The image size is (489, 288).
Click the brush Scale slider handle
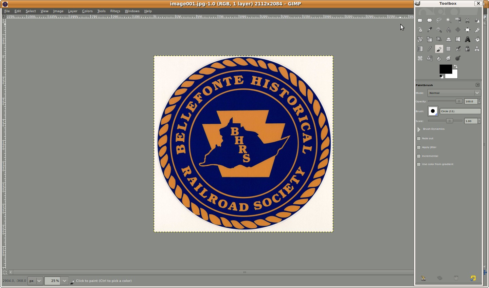click(x=449, y=121)
